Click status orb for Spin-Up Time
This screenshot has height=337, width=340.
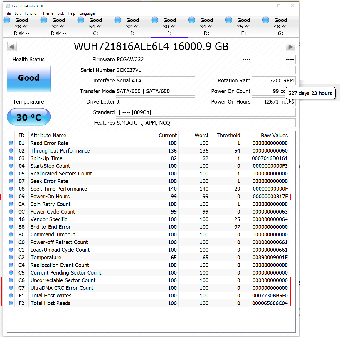point(11,158)
